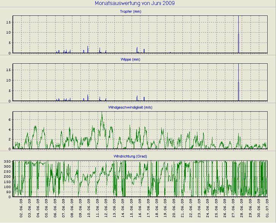Click the 15 y-axis label in Tropfer chart
This screenshot has width=276, height=223.
[x=8, y=22]
